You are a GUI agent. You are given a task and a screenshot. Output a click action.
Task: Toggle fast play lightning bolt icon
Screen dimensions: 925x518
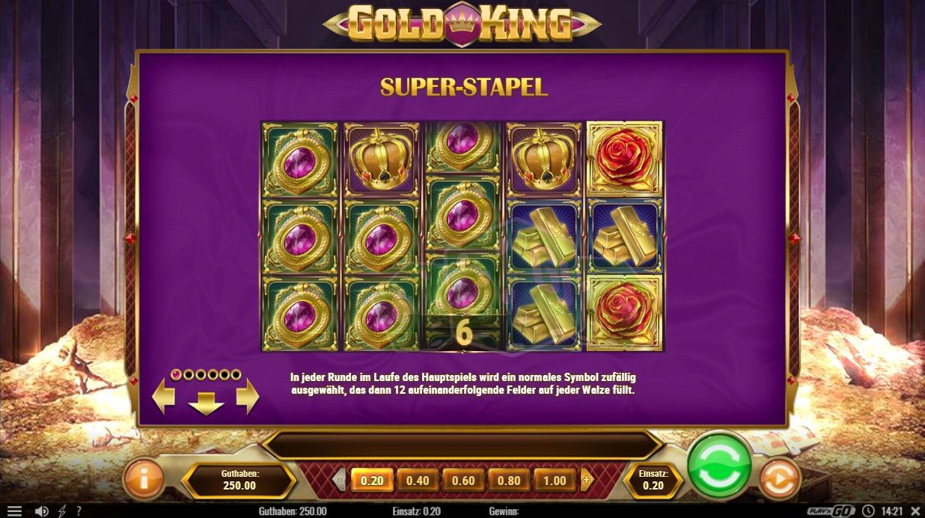[62, 511]
